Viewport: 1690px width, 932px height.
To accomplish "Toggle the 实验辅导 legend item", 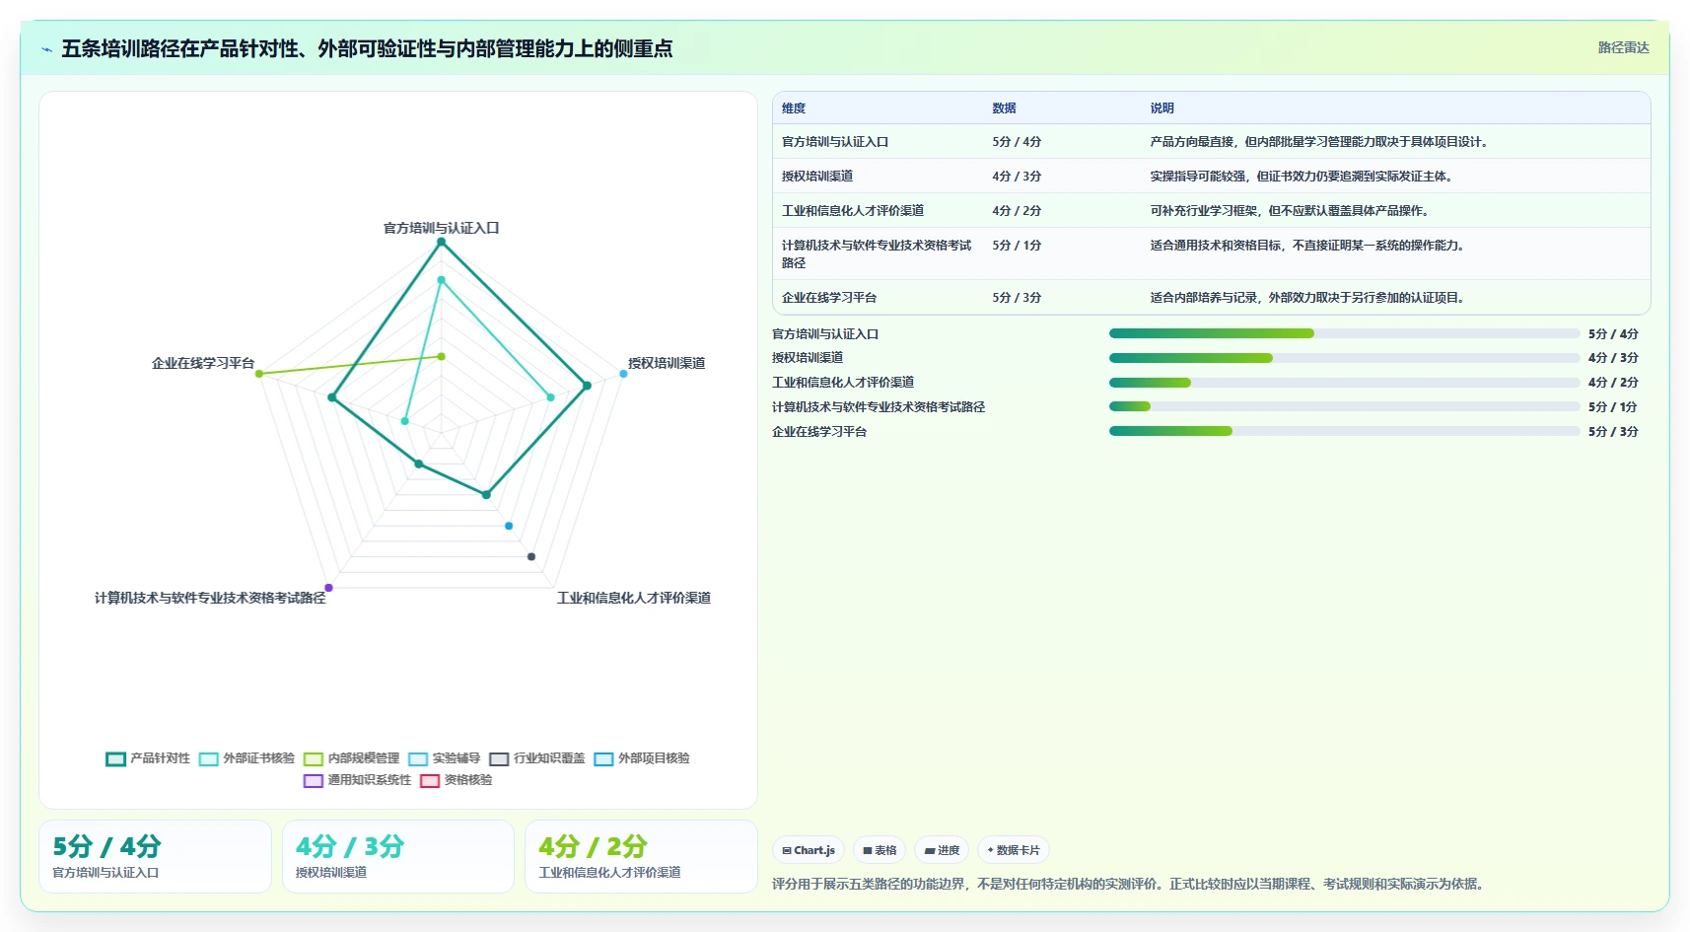I will (444, 758).
